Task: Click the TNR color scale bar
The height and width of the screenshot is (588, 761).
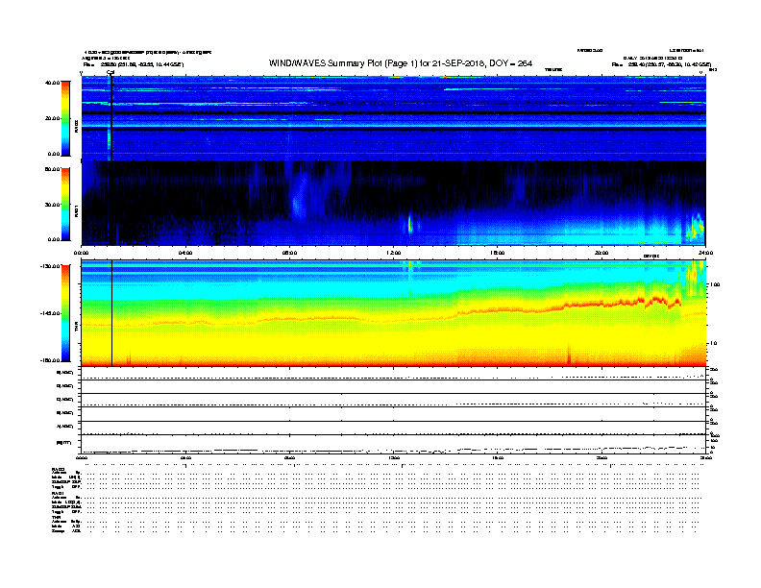Action: 65,313
